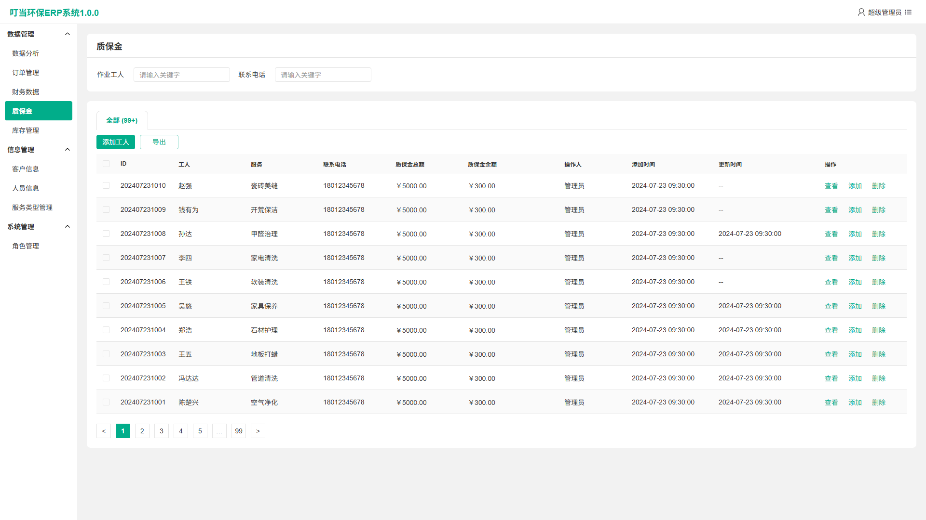Go to the previous page arrow

[x=104, y=431]
